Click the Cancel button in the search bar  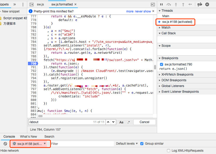coord(144,122)
